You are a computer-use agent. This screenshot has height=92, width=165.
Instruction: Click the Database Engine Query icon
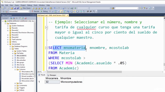point(33,8)
